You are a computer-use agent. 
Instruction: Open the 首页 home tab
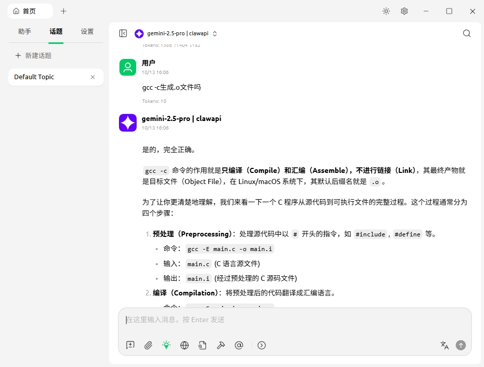coord(30,11)
